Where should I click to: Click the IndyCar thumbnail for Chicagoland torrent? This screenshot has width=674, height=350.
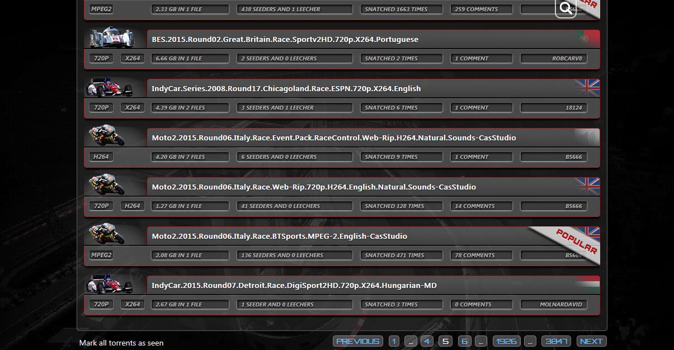(110, 87)
